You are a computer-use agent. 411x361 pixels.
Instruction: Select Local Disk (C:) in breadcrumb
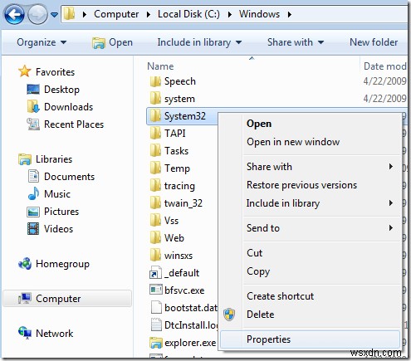[188, 14]
